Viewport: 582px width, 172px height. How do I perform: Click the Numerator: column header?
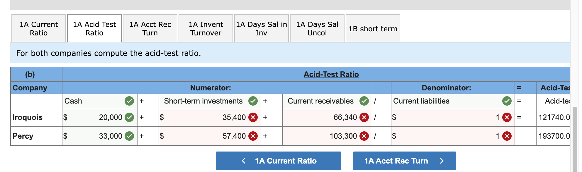click(211, 88)
